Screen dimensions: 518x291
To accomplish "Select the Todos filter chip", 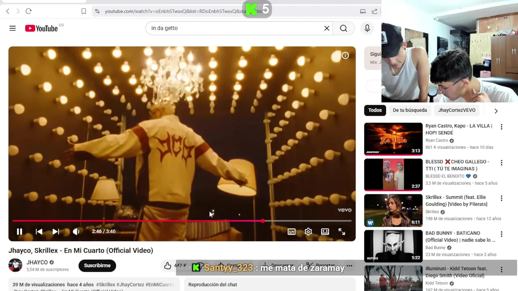I will [375, 110].
